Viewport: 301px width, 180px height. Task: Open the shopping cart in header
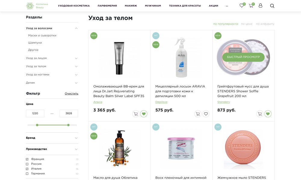click(251, 5)
